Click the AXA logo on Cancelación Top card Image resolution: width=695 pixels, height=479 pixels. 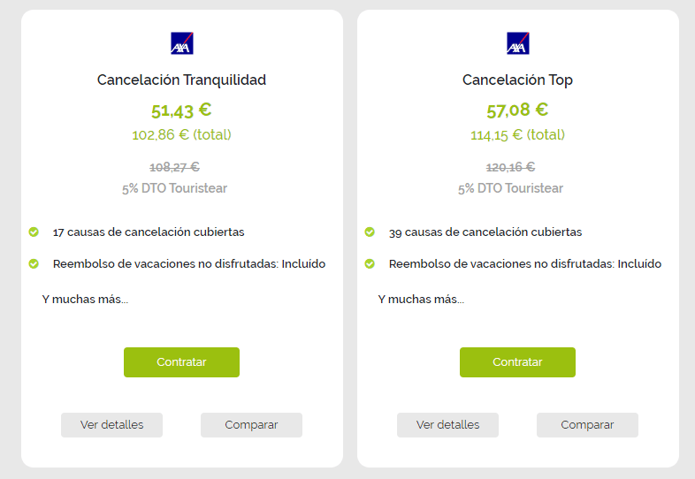517,43
